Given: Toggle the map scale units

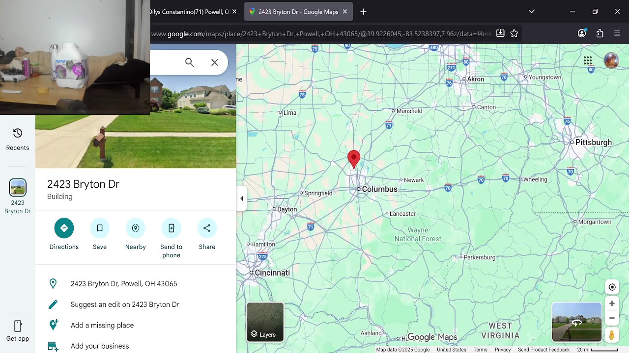Looking at the screenshot, I should click(598, 350).
